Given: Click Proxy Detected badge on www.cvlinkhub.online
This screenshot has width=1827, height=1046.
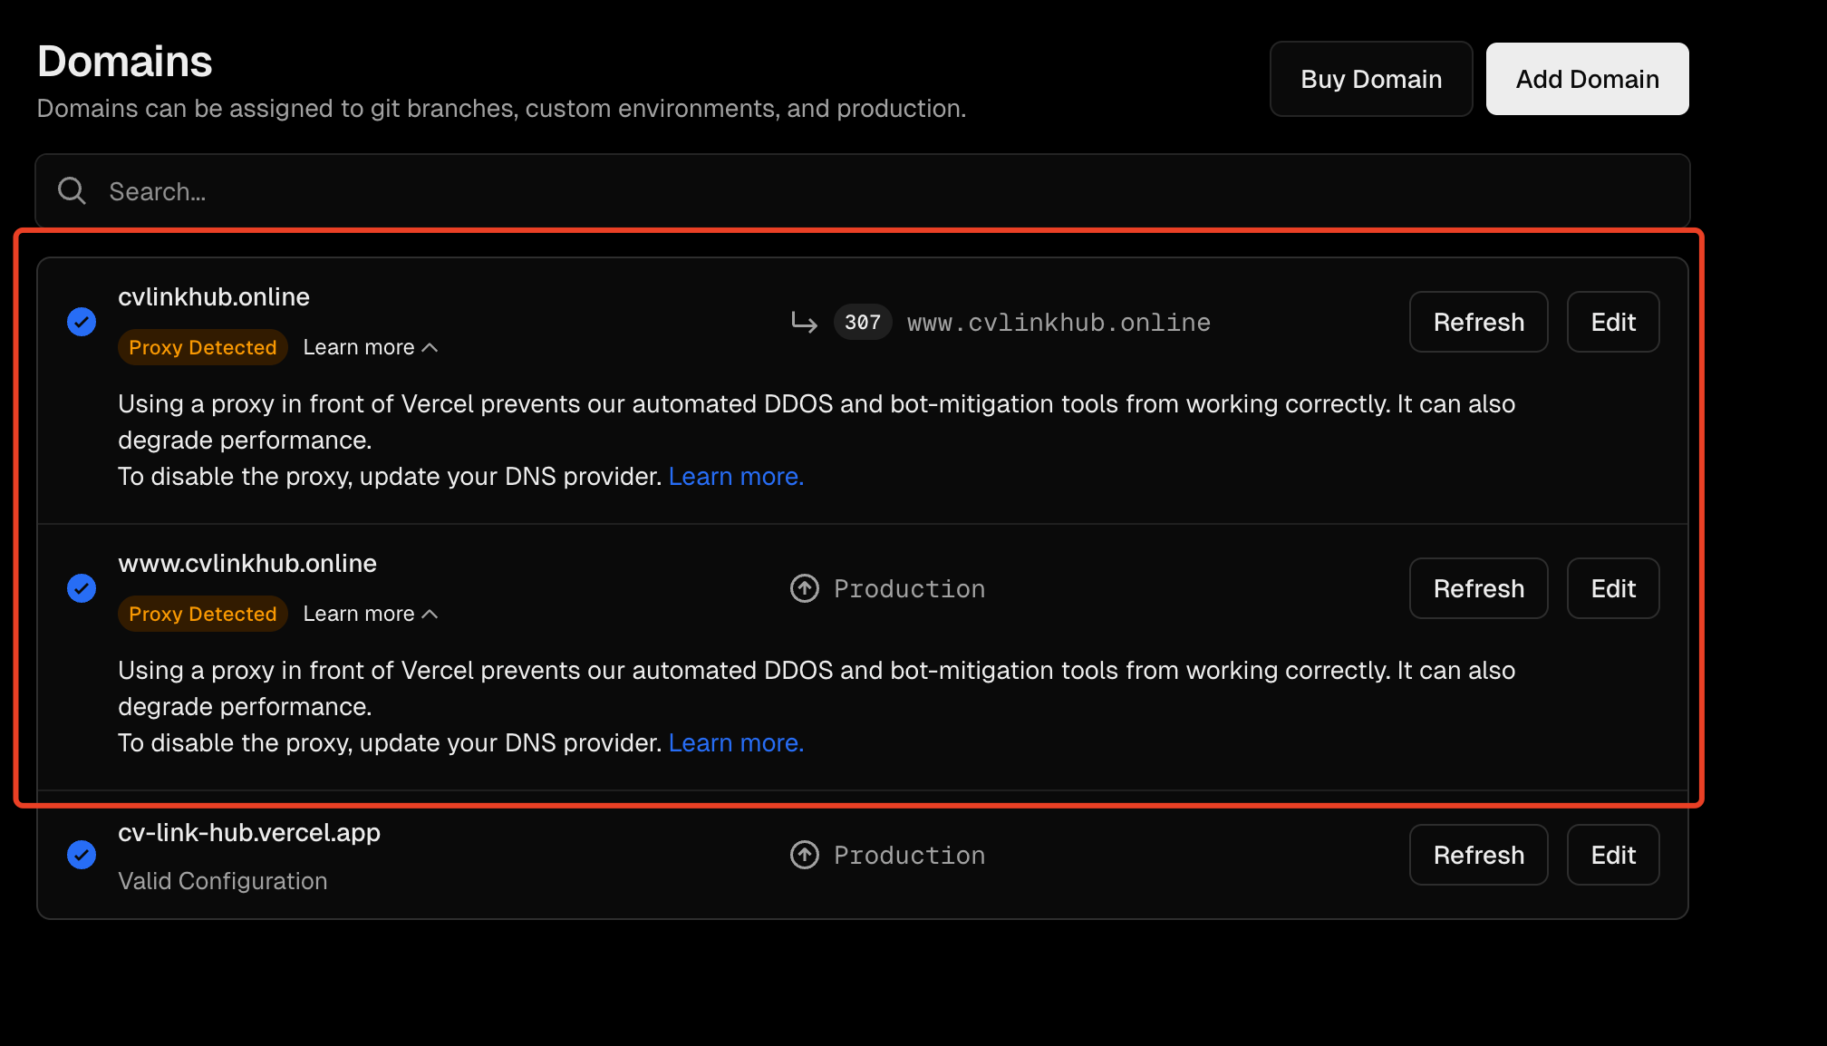Looking at the screenshot, I should pos(202,614).
